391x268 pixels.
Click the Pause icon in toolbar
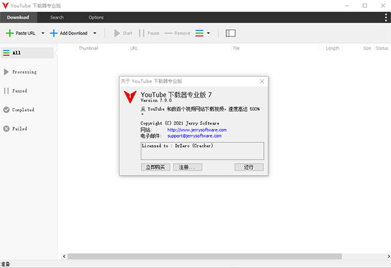(x=141, y=33)
